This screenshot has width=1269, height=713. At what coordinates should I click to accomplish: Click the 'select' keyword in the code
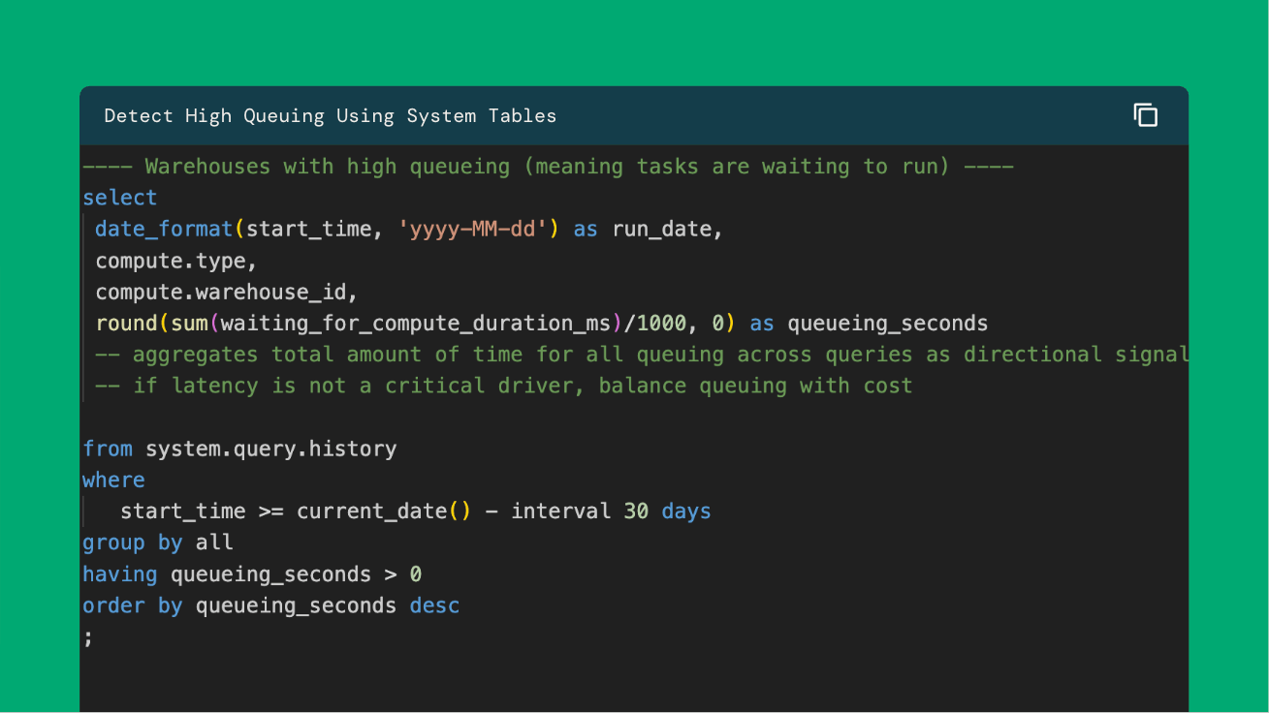pos(119,198)
